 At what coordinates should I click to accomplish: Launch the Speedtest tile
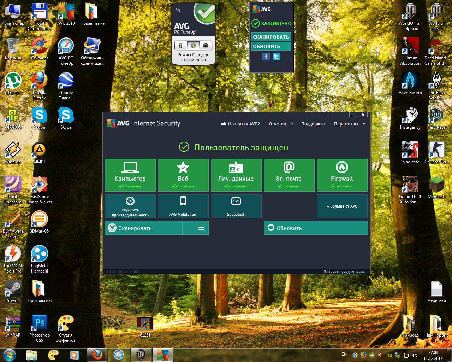tap(236, 206)
